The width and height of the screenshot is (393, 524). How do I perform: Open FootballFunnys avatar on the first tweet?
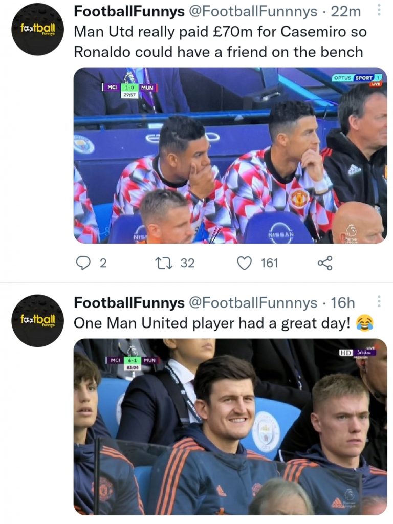coord(38,29)
